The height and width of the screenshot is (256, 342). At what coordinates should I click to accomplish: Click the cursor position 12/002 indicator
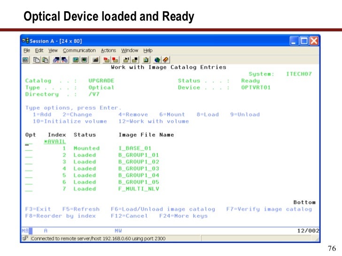308,231
